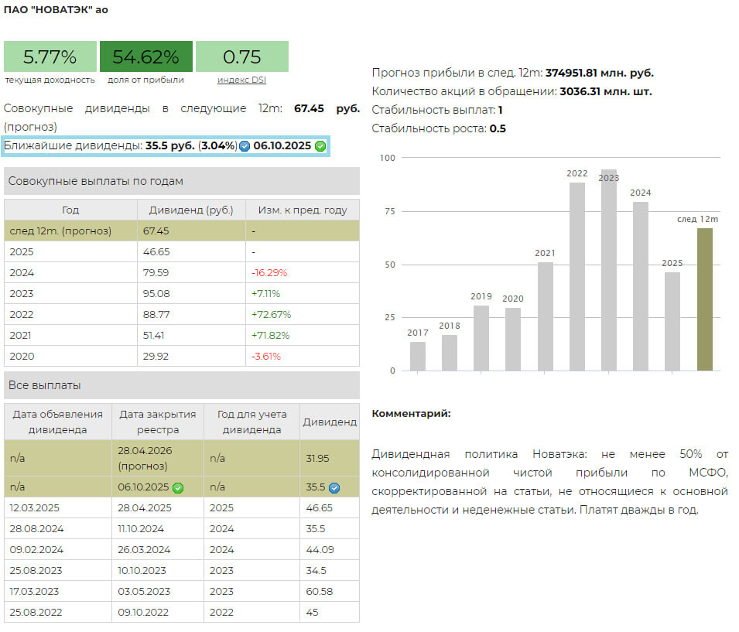Select the dark green 54.62% tile
The width and height of the screenshot is (739, 632).
click(145, 56)
